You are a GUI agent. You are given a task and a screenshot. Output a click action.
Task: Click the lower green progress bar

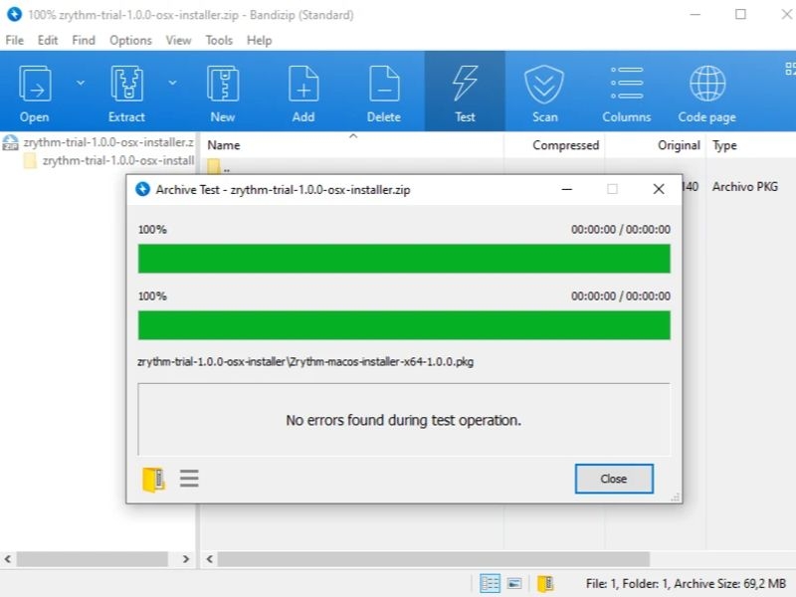pos(404,325)
